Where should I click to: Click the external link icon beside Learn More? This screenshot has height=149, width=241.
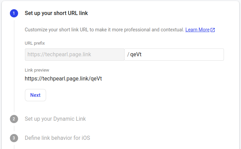click(213, 30)
